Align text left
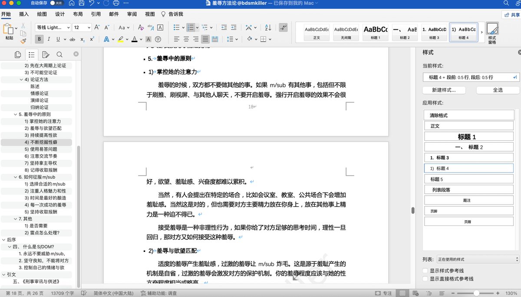The image size is (521, 297). point(176,39)
